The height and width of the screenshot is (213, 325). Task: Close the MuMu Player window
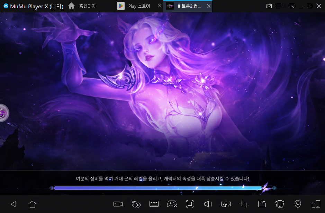point(319,6)
